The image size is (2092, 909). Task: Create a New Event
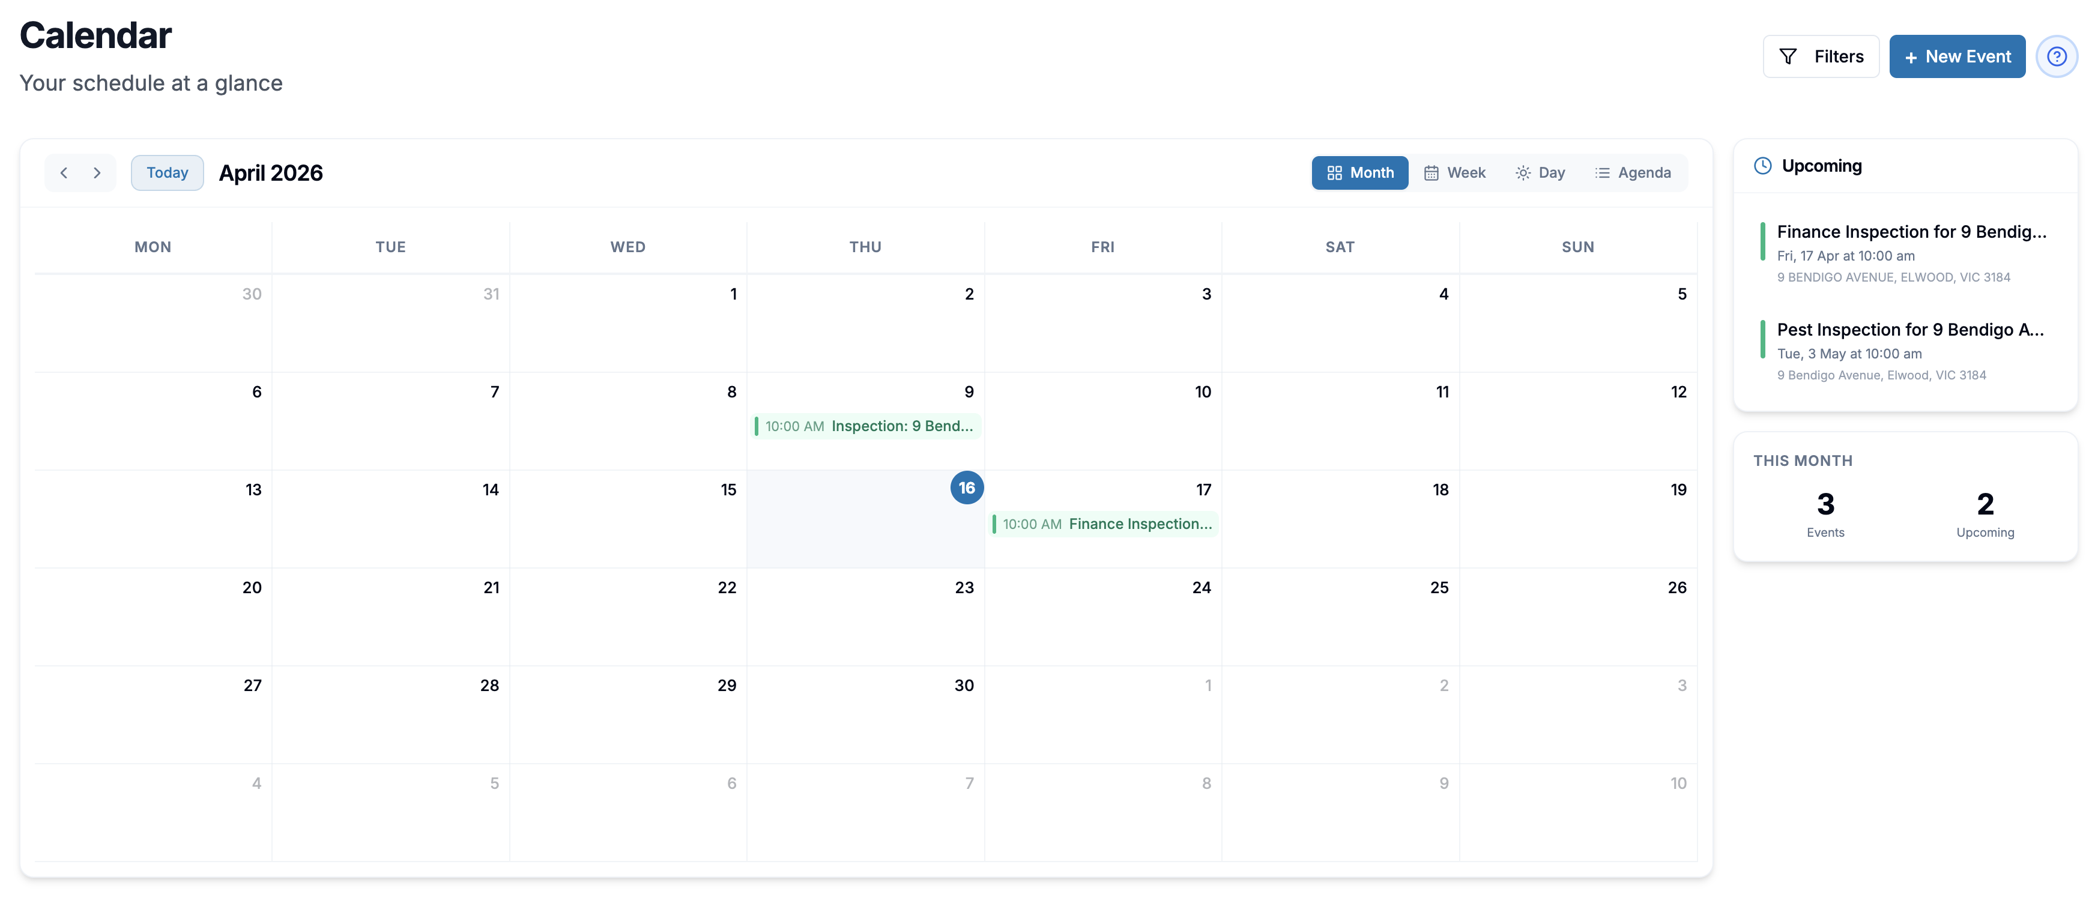1956,57
